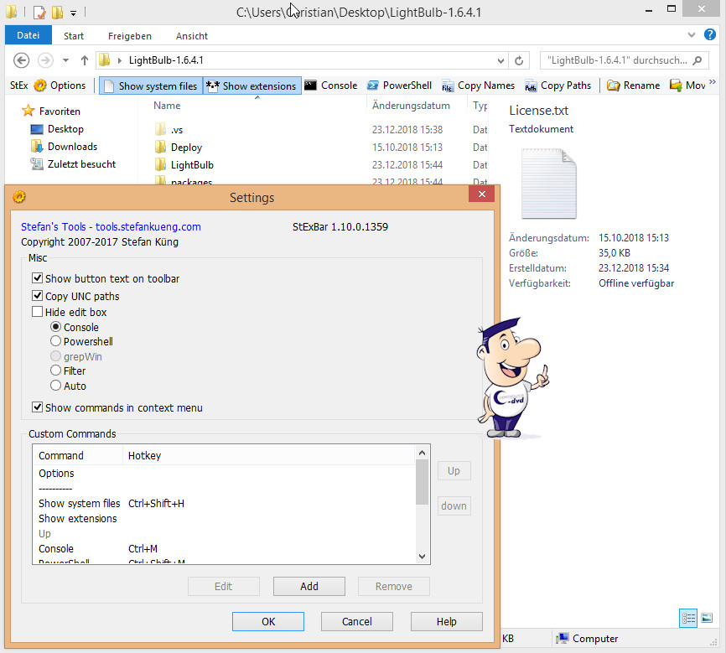
Task: Click the Rename tool in StExBar
Action: tap(633, 86)
